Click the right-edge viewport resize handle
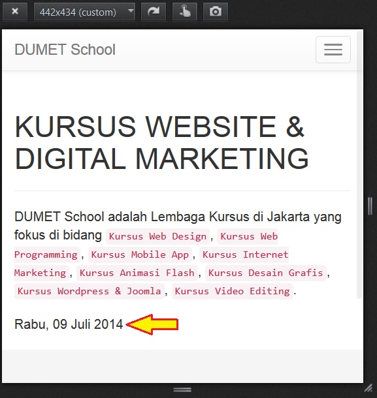The height and width of the screenshot is (398, 377). click(x=370, y=206)
